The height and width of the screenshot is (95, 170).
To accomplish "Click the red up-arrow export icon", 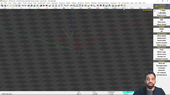I will (x=56, y=6).
